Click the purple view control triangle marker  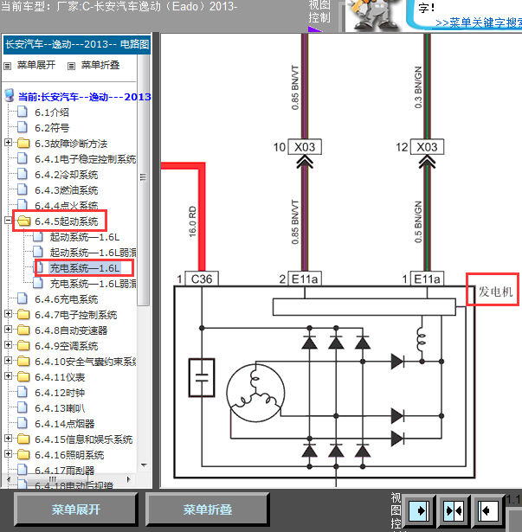(x=314, y=29)
